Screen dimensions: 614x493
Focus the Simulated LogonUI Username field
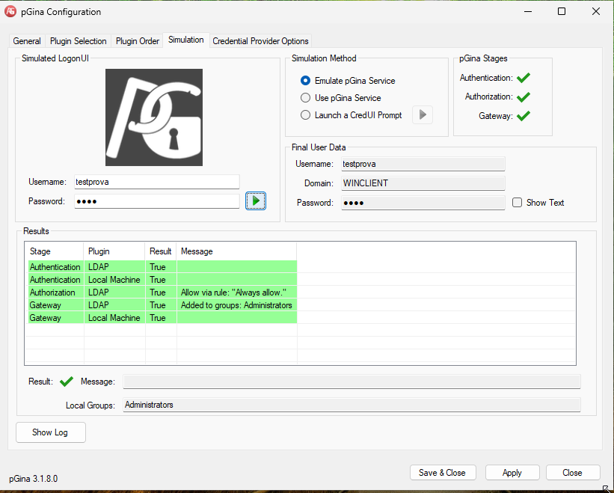pyautogui.click(x=156, y=182)
